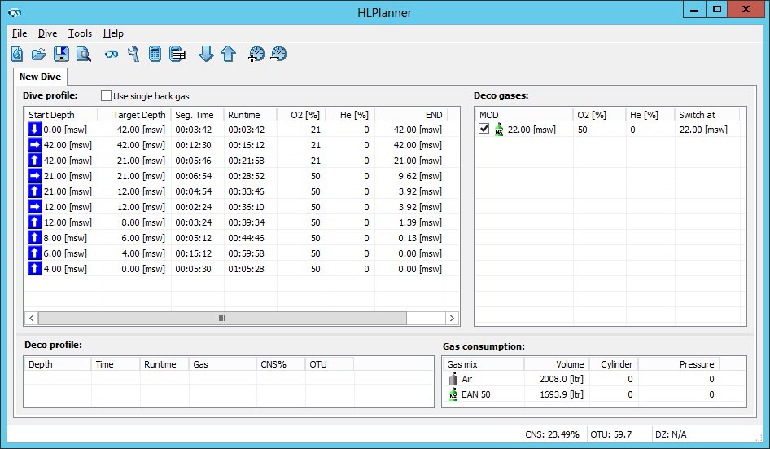Click the new dive document icon
770x449 pixels.
coord(17,55)
